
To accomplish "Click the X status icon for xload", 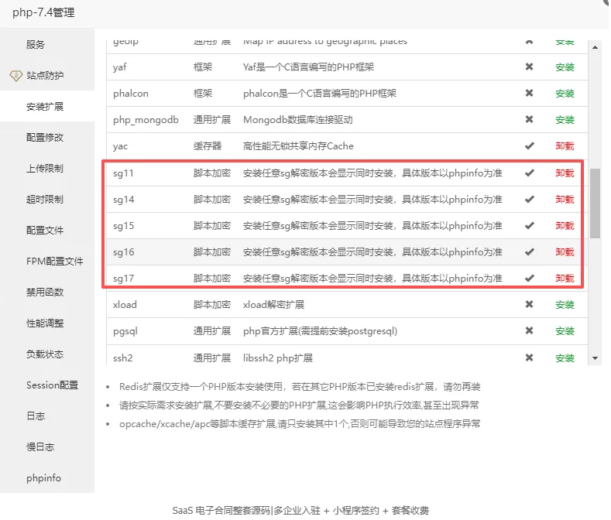I will coord(529,304).
